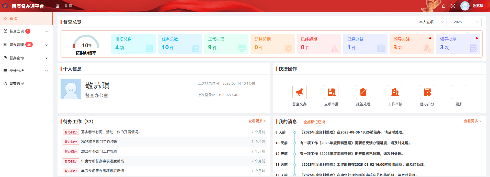Click the 更多 plus icon

(x=459, y=92)
